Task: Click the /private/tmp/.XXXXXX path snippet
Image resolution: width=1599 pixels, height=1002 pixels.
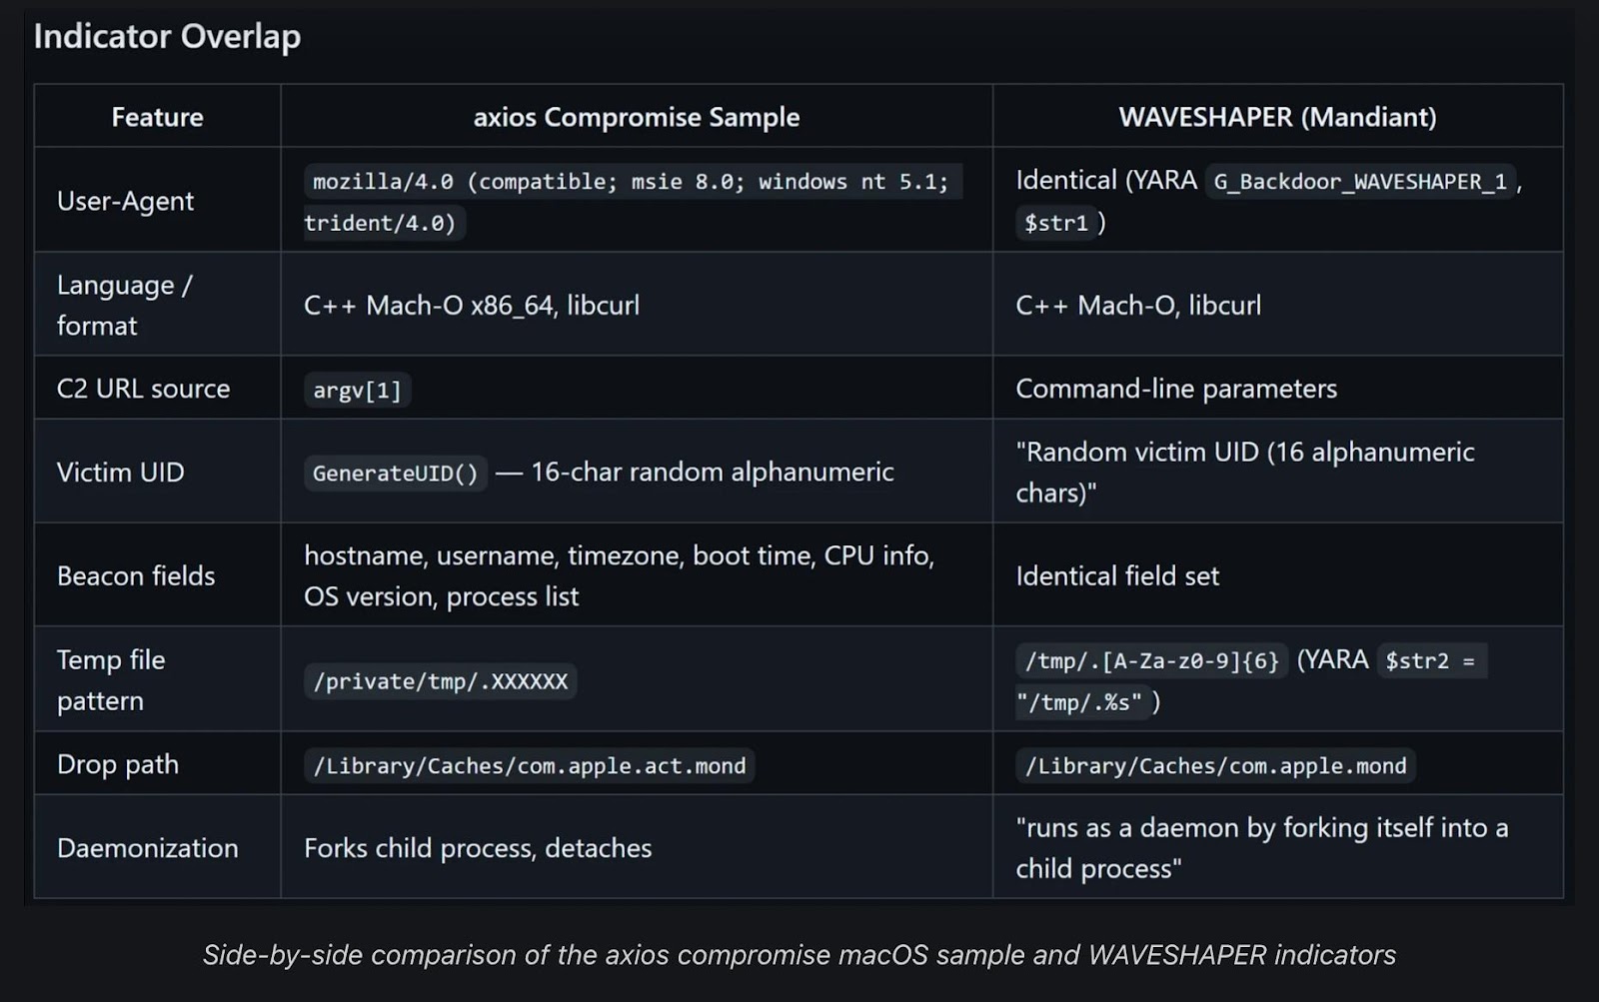Action: (x=440, y=681)
